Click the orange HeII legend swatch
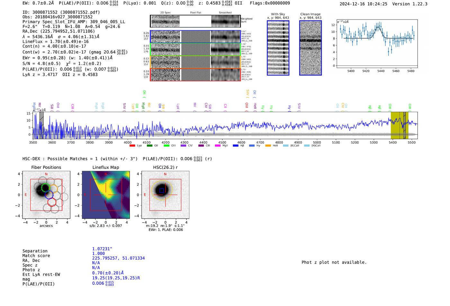Image resolution: width=450 pixels, height=306 pixels. point(268,146)
